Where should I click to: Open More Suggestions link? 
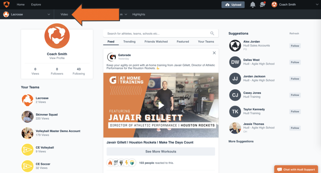241,141
